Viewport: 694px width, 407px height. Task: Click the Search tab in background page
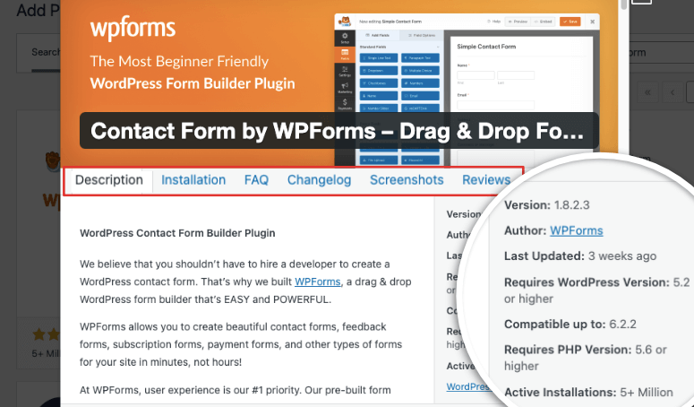(46, 52)
